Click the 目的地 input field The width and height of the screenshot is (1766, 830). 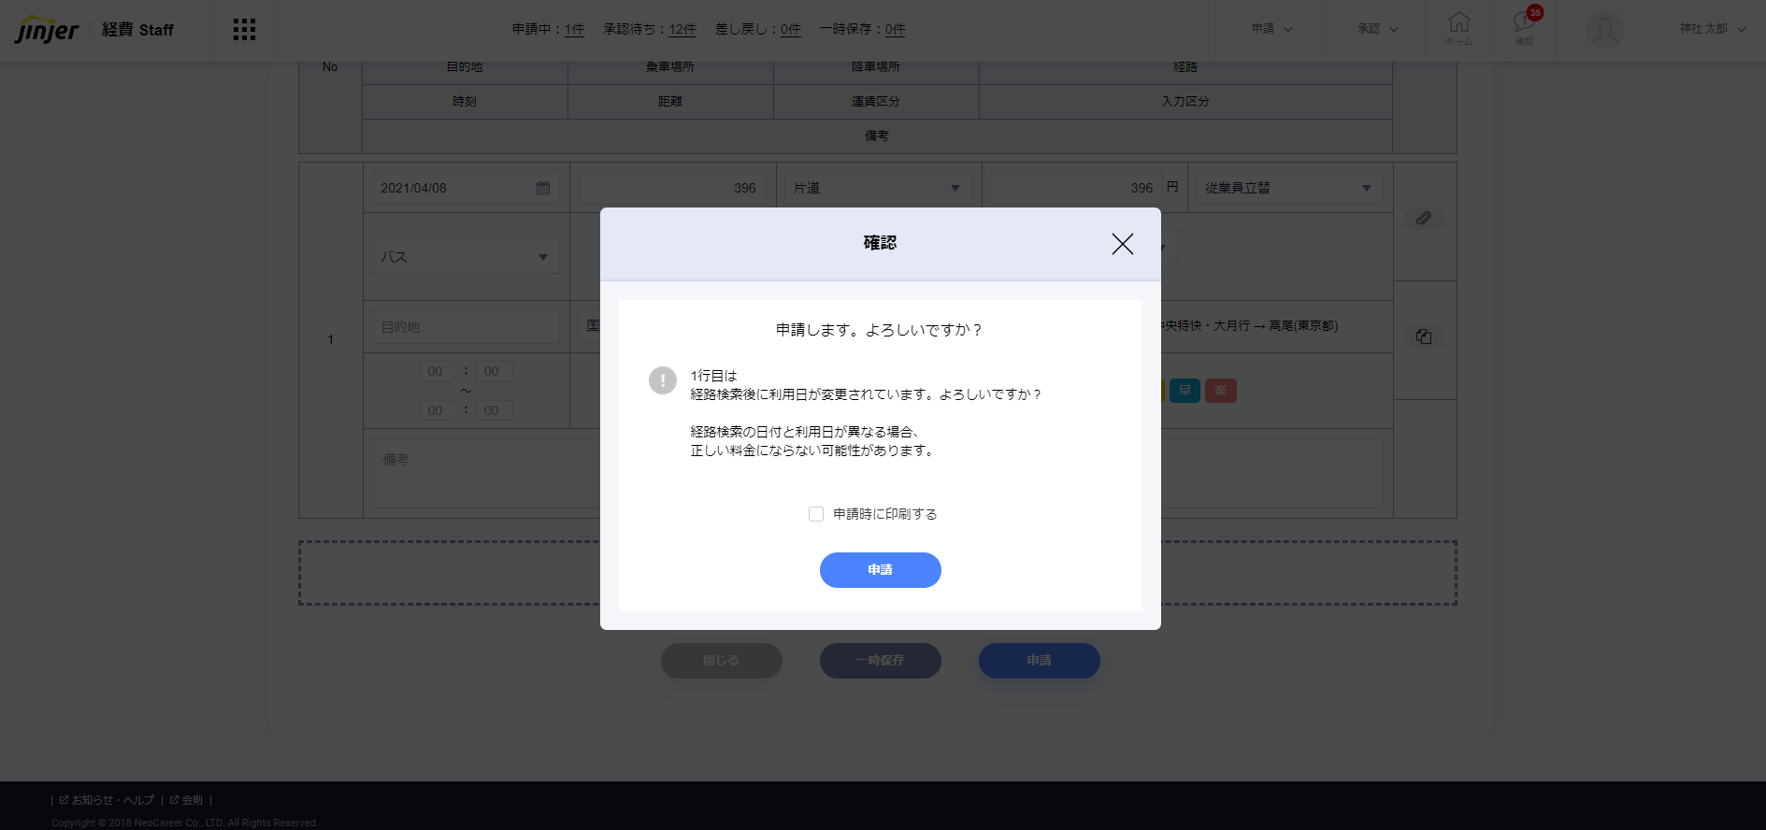pos(465,327)
